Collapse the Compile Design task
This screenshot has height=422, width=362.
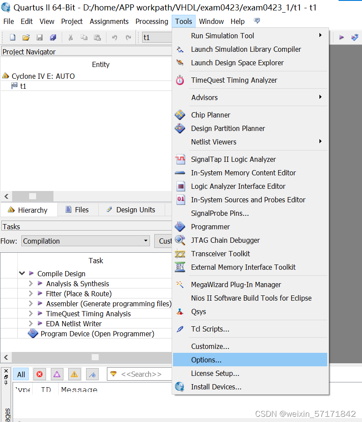point(22,274)
